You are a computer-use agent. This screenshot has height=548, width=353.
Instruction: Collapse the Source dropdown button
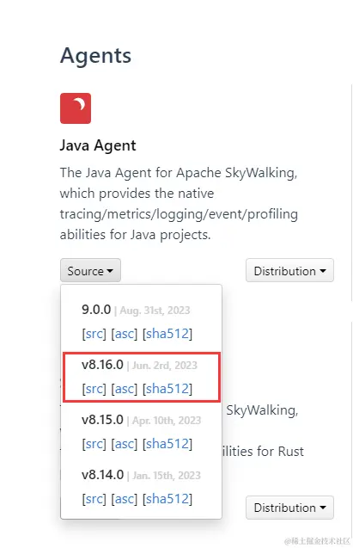click(90, 270)
